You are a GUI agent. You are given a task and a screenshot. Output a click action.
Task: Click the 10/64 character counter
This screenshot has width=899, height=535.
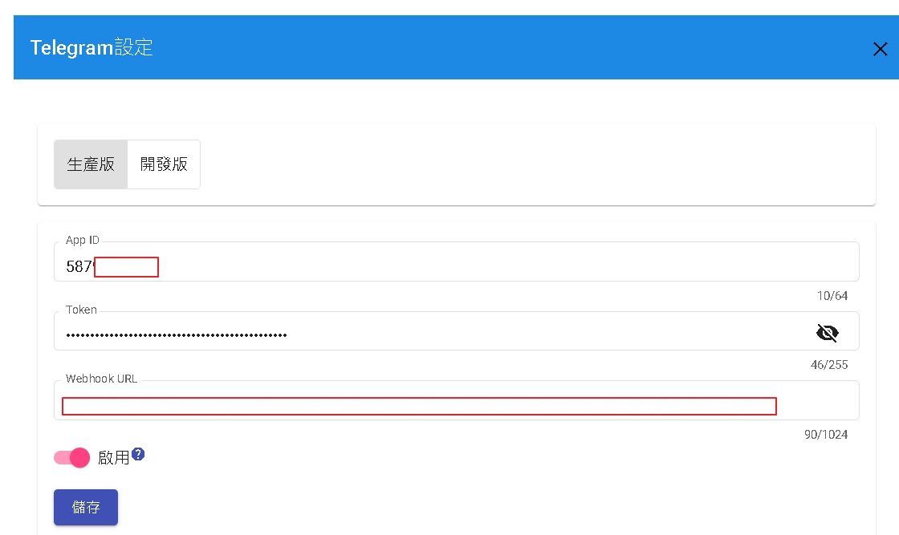click(832, 296)
